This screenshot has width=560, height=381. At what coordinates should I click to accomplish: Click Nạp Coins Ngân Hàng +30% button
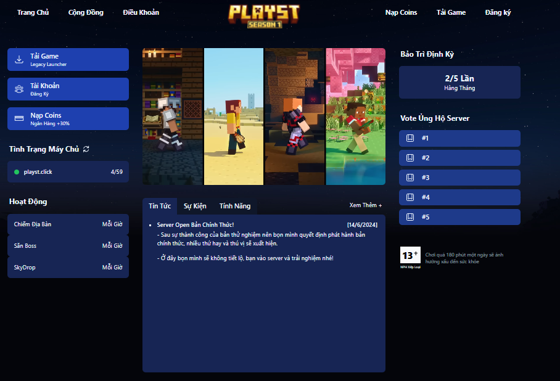click(x=68, y=118)
